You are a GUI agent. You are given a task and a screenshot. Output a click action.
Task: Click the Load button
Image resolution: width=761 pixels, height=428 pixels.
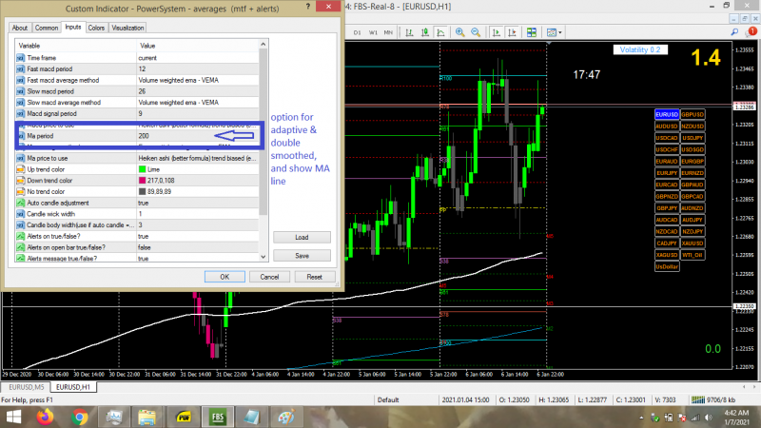(x=302, y=237)
